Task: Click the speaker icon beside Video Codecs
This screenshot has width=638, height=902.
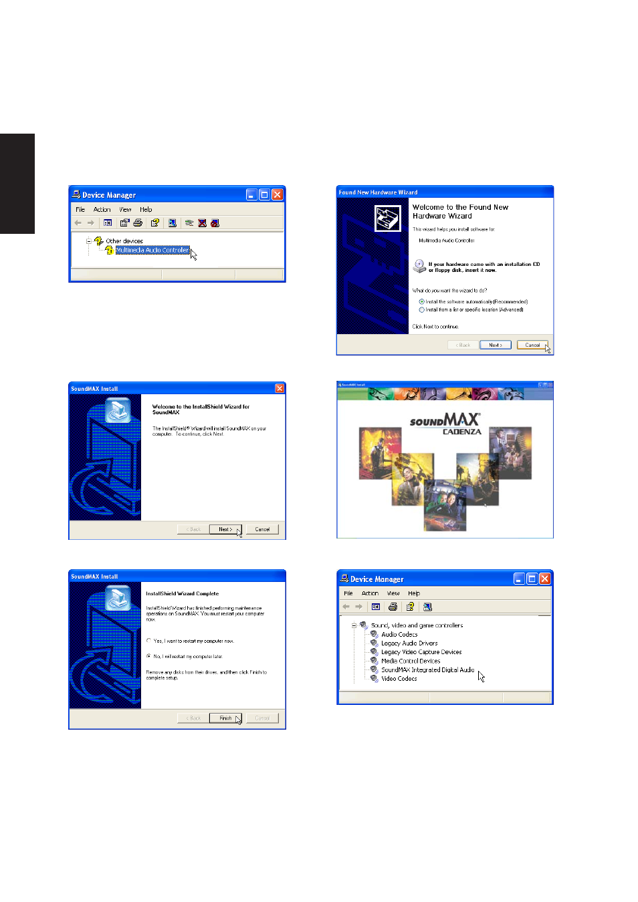Action: [x=375, y=678]
